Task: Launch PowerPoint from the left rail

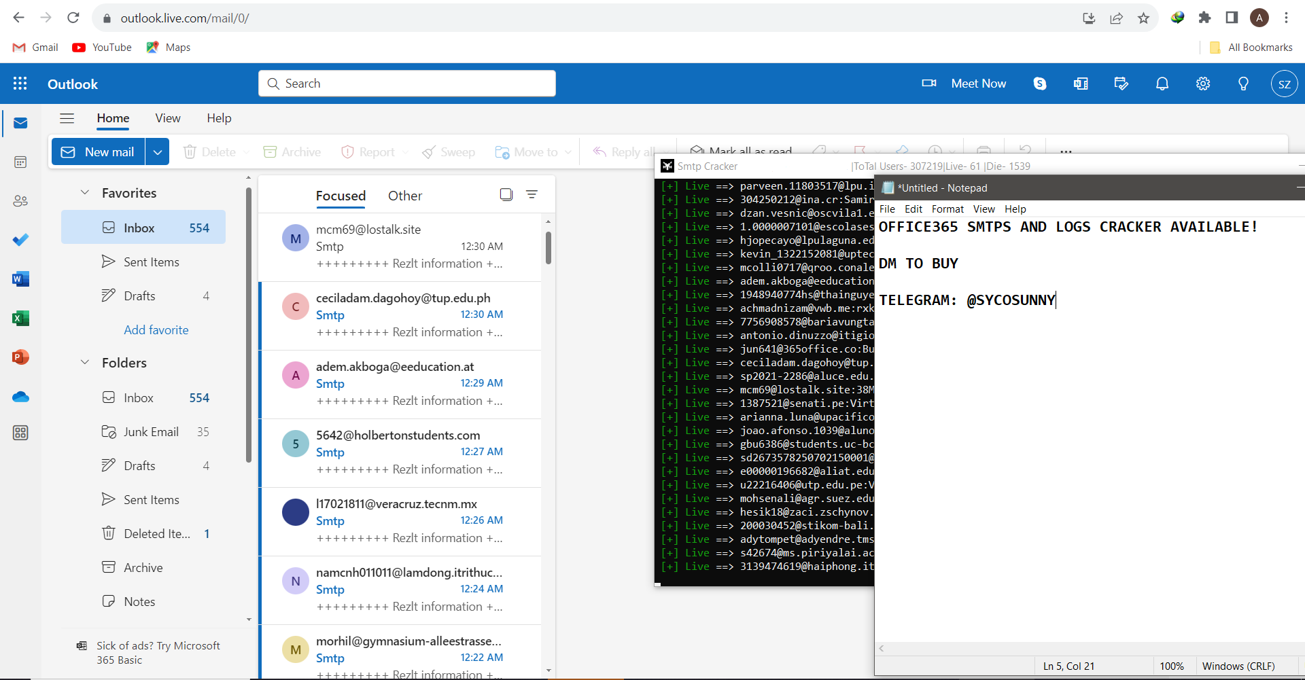Action: pyautogui.click(x=20, y=357)
